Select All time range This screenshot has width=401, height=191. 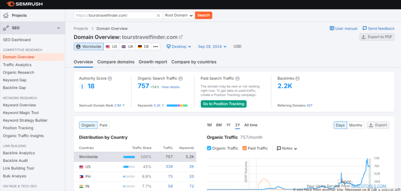pyautogui.click(x=251, y=125)
